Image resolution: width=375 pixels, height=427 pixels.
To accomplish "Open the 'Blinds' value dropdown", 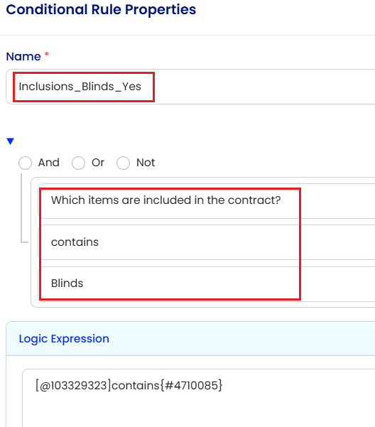I will pyautogui.click(x=207, y=283).
